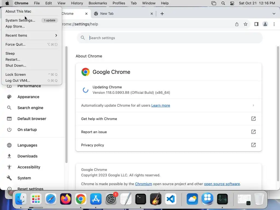The image size is (280, 210).
Task: Open the Chromium project link
Action: click(x=143, y=184)
